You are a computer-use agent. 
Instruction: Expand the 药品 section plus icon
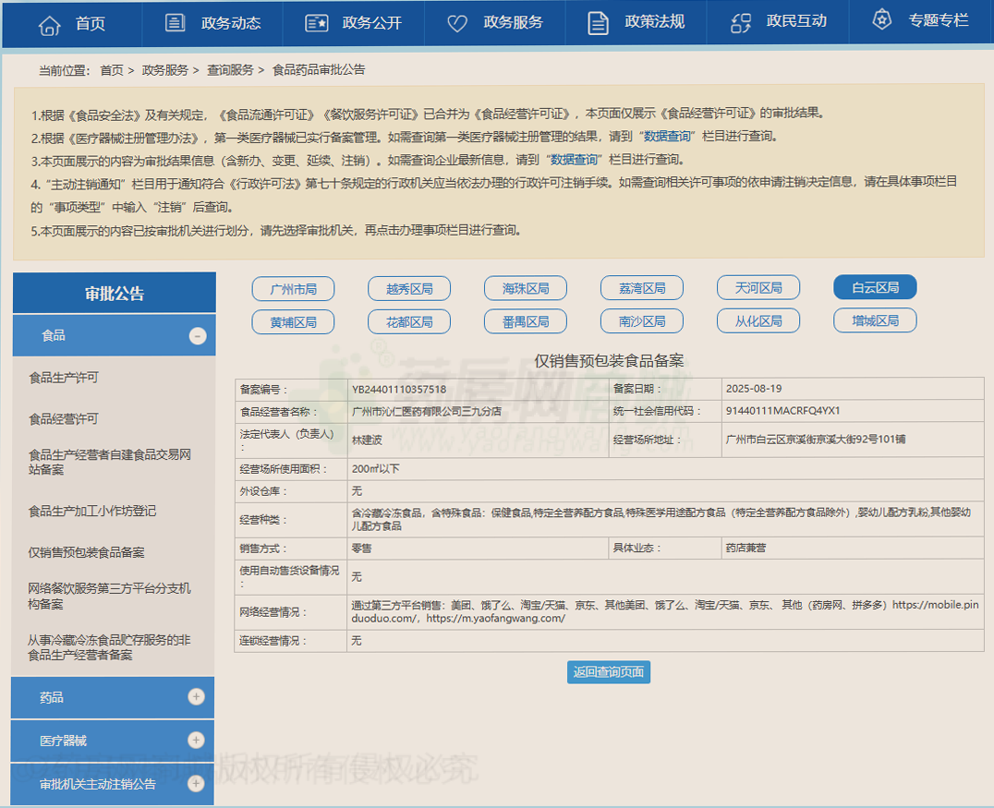[x=196, y=697]
